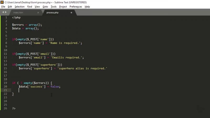
Task: Select the process.php tab
Action: click(x=52, y=13)
